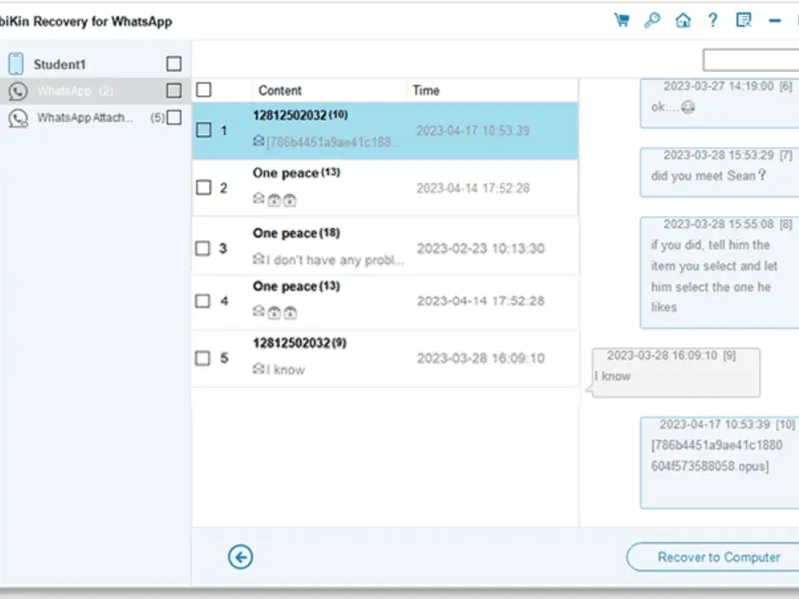Viewport: 799px width, 599px height.
Task: Click envelope icon in row 1 preview
Action: [x=259, y=141]
